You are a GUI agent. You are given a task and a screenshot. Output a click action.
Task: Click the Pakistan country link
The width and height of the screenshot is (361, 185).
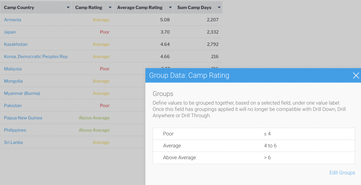pyautogui.click(x=13, y=105)
